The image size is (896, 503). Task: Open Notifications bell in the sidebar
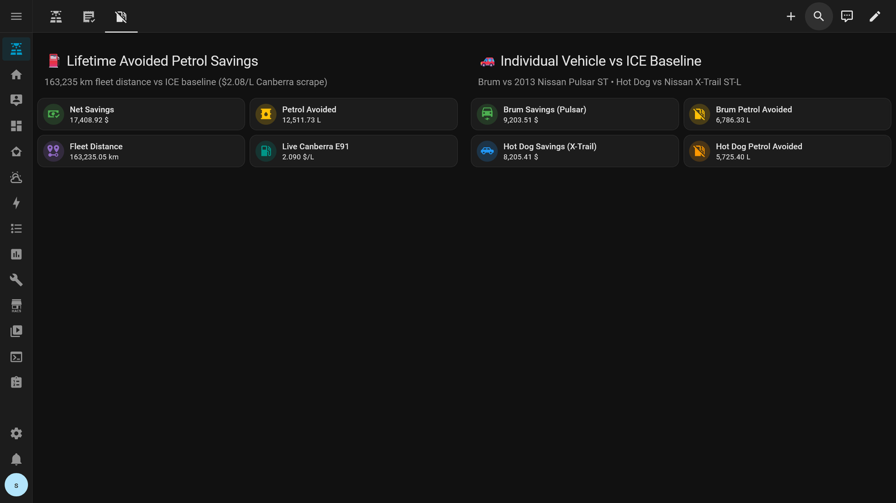(x=16, y=459)
